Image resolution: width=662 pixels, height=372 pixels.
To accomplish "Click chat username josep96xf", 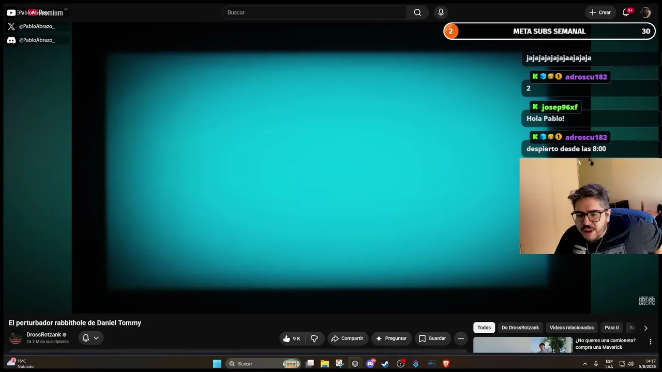I will point(559,107).
